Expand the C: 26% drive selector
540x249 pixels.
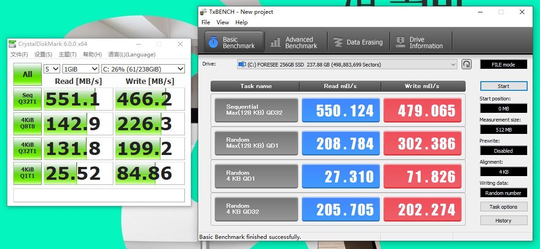point(143,69)
